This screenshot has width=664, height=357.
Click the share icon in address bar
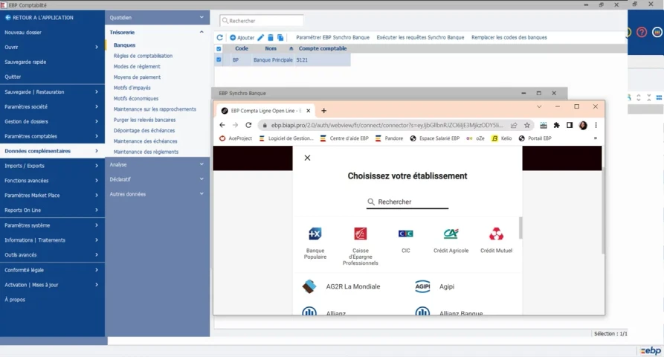point(514,126)
